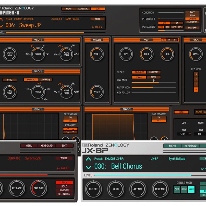206x206 pixels.
Task: Open MENU in JX-8P window
Action: point(172,146)
